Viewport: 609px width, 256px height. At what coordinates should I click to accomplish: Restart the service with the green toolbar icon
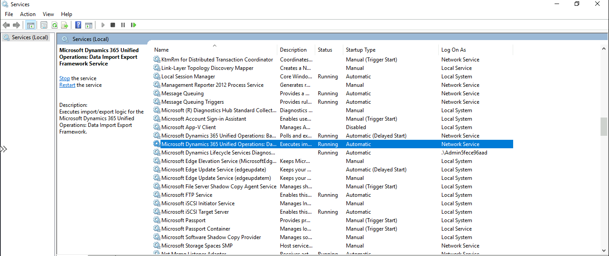pyautogui.click(x=133, y=25)
